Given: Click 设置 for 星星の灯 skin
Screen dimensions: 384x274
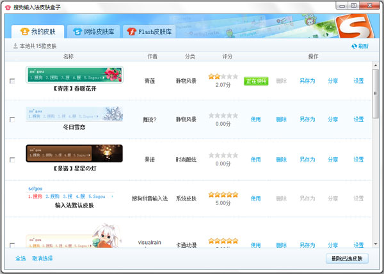Looking at the screenshot, I should (x=358, y=160).
